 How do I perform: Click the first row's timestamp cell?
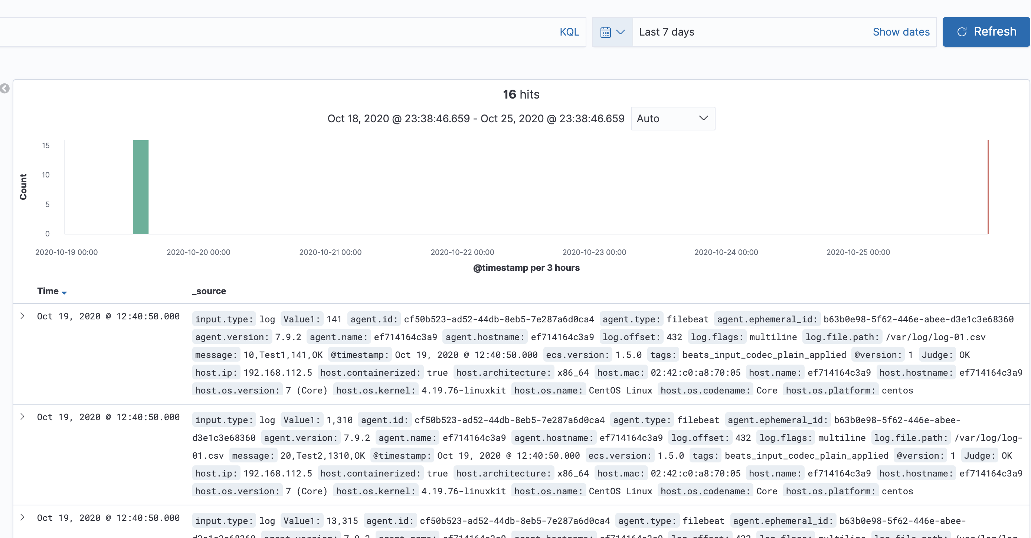(108, 316)
